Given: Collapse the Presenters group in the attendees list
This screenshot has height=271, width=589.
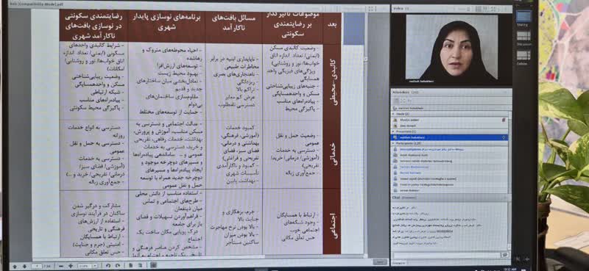Looking at the screenshot, I should [x=393, y=132].
